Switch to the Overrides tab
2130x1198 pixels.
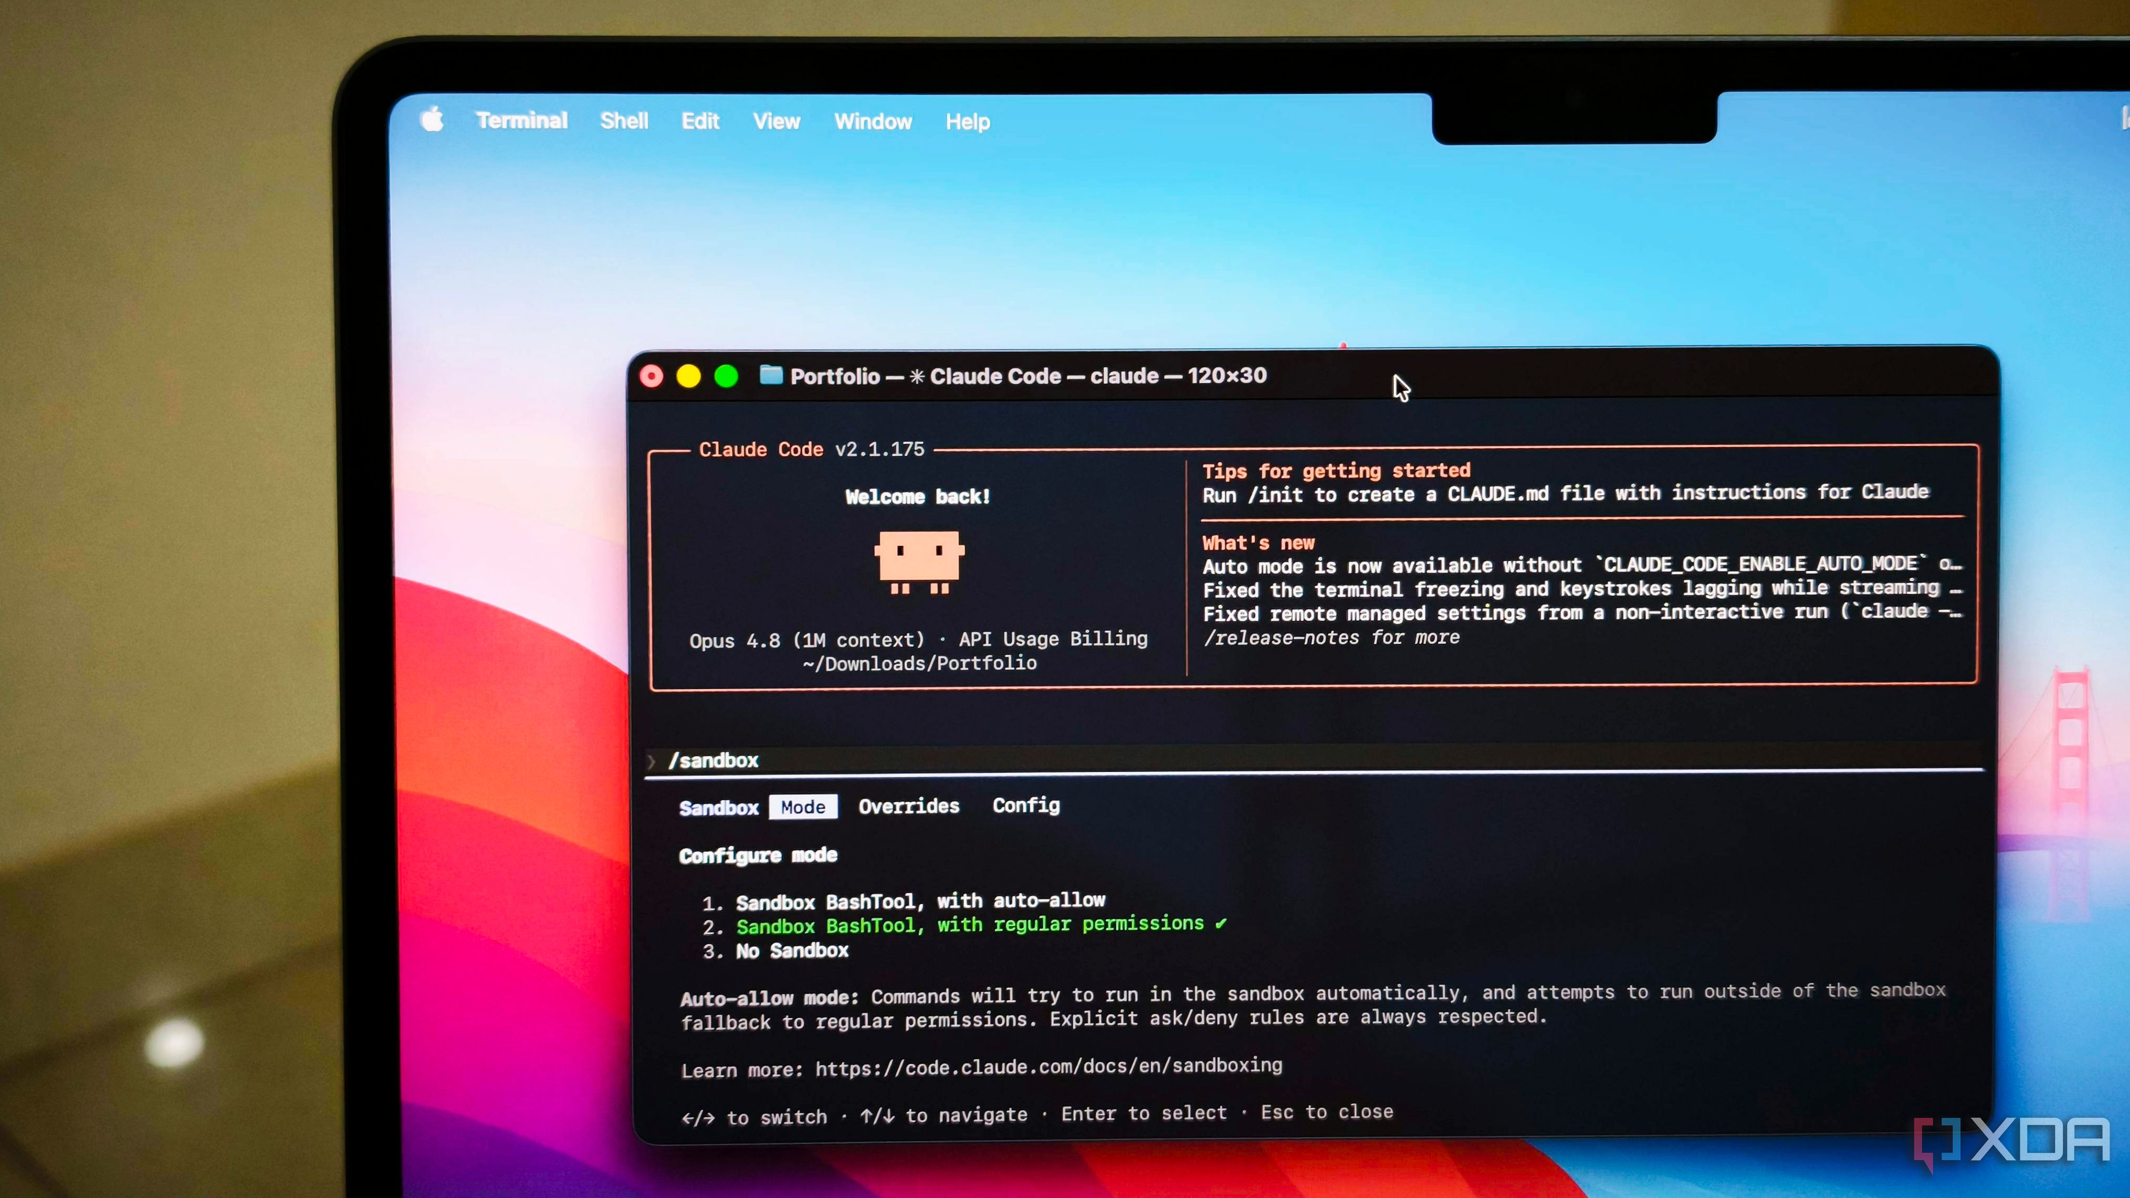[x=909, y=807]
